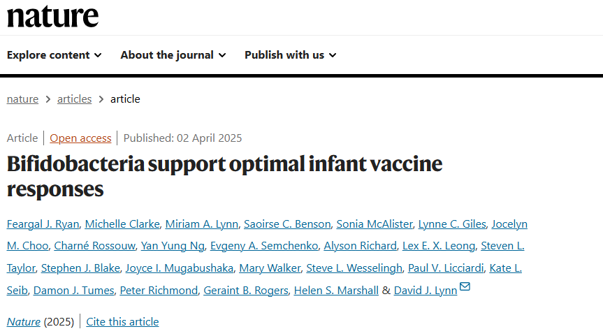Viewport: 603px width, 336px height.
Task: Select author Steve L. Wesselingh
Action: [x=354, y=268]
